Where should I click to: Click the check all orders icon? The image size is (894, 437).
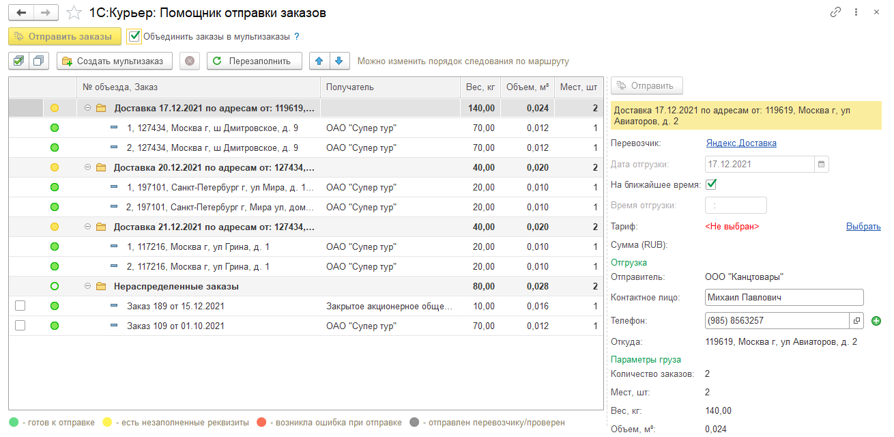(18, 61)
